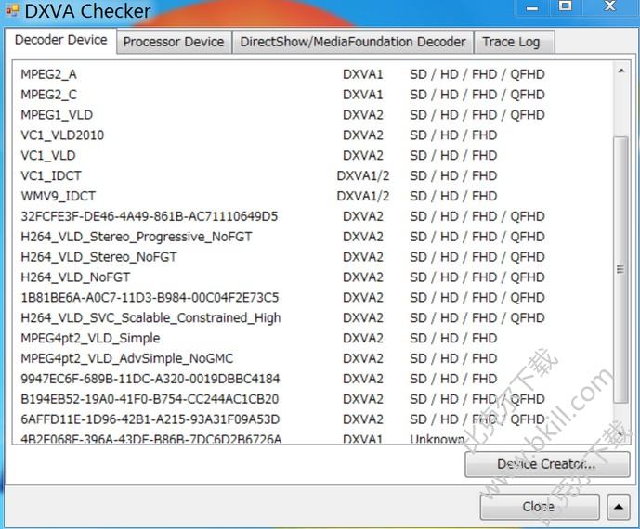The height and width of the screenshot is (529, 640).
Task: Select the 1B81BE6A-A0C7-11D3-B984-00C04F2E73C5 row
Action: tap(313, 298)
